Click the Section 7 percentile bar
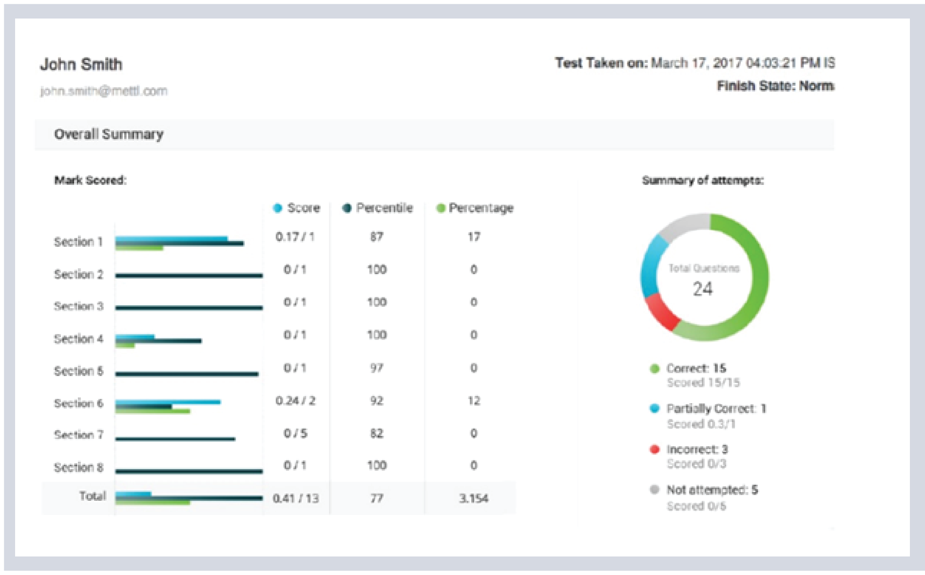The width and height of the screenshot is (925, 575). (x=175, y=439)
